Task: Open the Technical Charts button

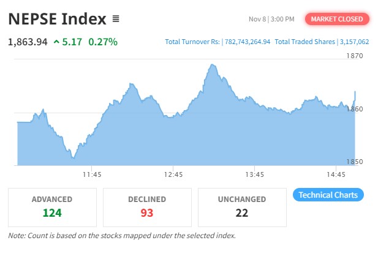Action: [328, 195]
